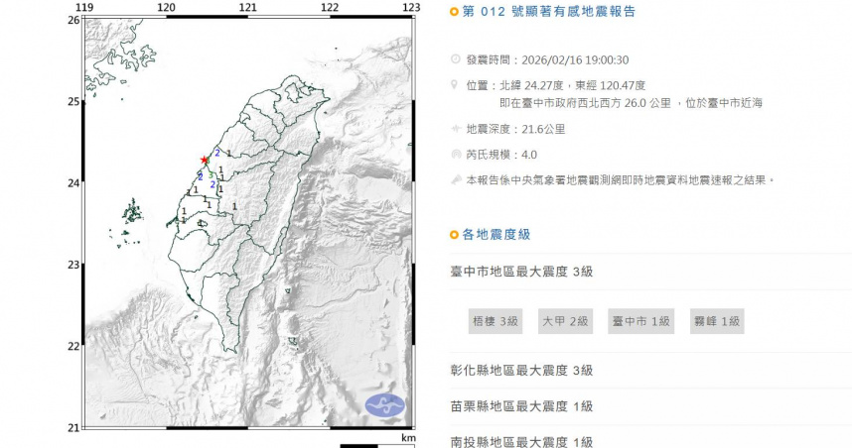The width and height of the screenshot is (852, 448).
Task: Click the orange circle beside report title
Action: (x=455, y=12)
